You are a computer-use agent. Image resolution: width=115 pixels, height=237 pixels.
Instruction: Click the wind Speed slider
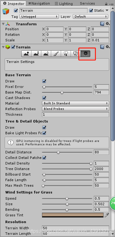pyautogui.click(x=67, y=199)
